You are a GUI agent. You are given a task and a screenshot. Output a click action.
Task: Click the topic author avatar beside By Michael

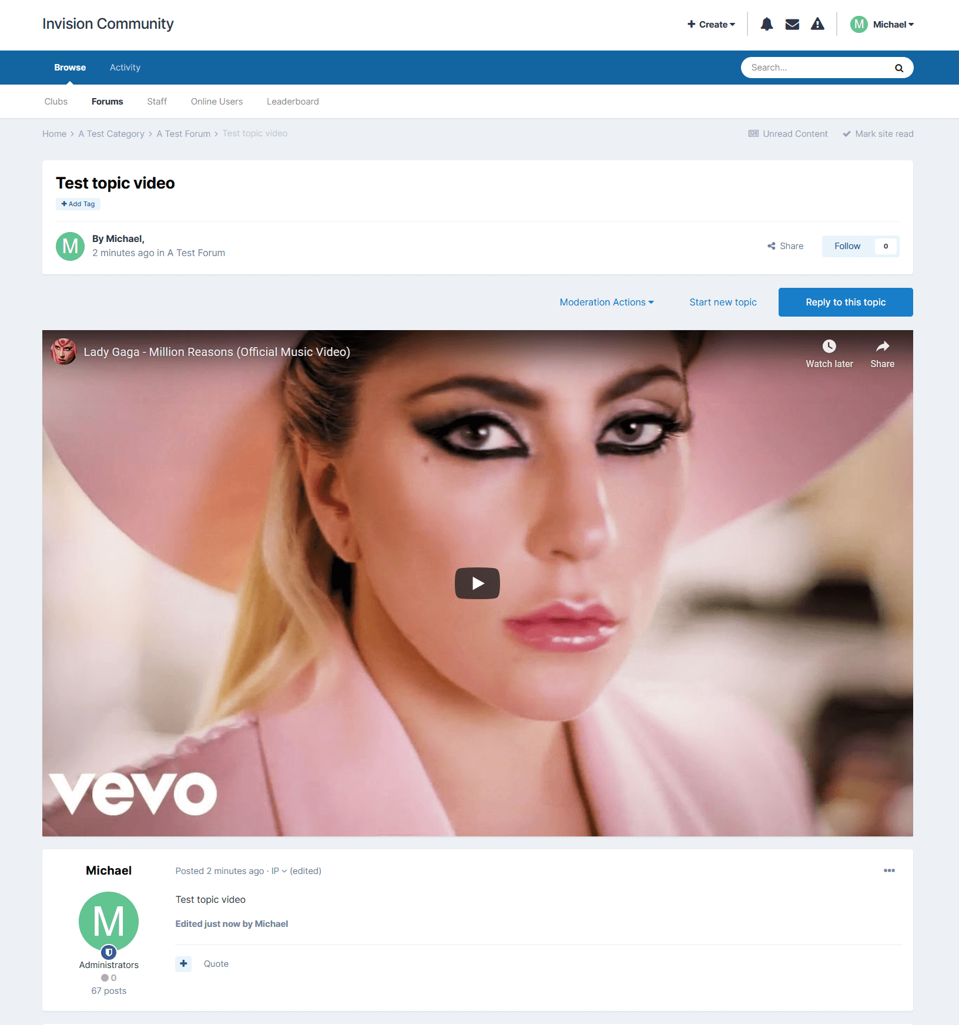(70, 246)
